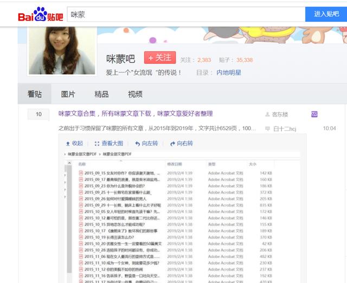Screen dimensions: 347x283
Task: Click the post count 35,338
Action: point(245,60)
